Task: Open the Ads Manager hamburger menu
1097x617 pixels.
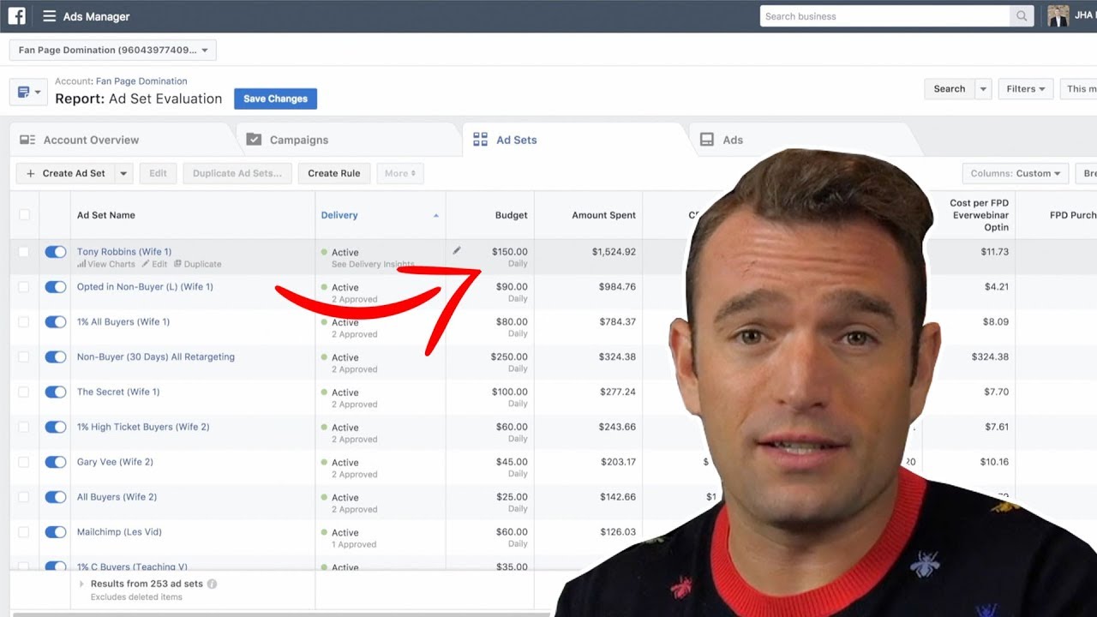Action: [x=49, y=16]
